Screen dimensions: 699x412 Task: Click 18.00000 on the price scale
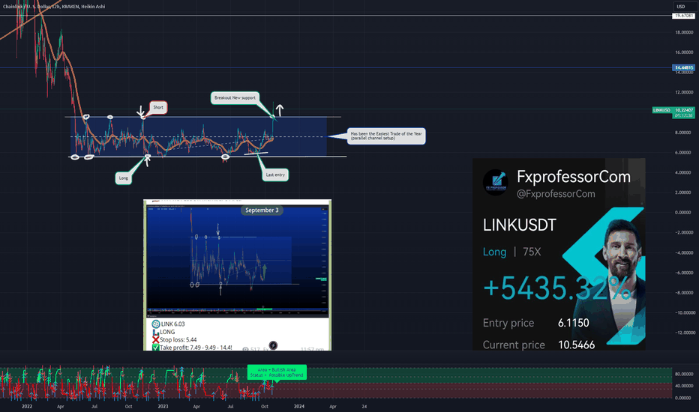684,32
